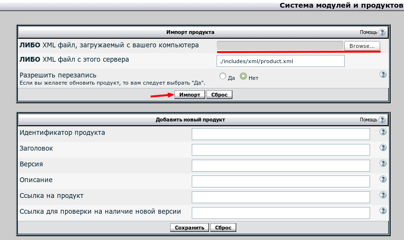Open help icon for Заголовок field

click(383, 148)
